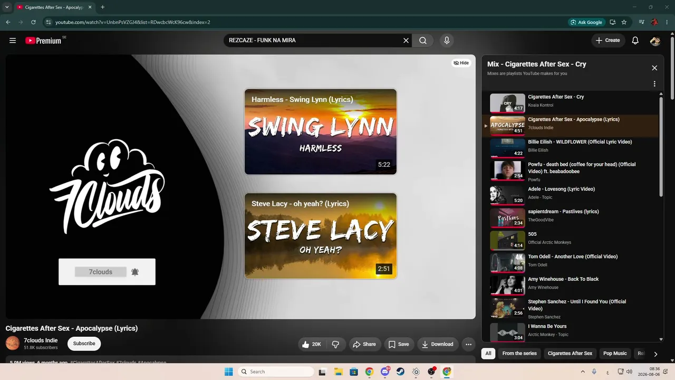Image resolution: width=675 pixels, height=380 pixels.
Task: Play I Wanna Be Yours
Action: (x=571, y=332)
